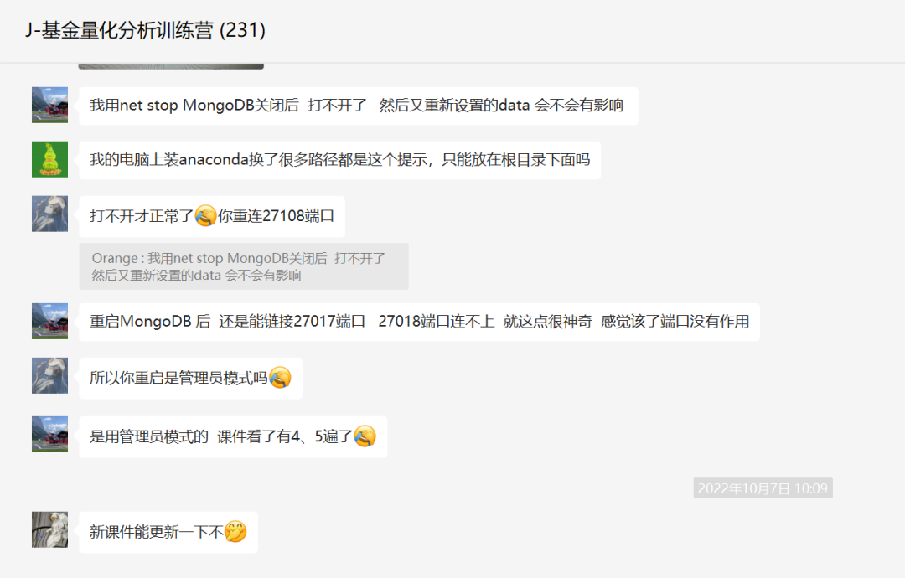
Task: Click the laughing-crying emoji after 打不开才正常了
Action: click(x=205, y=216)
